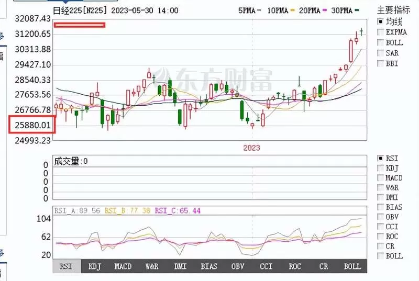Click the 2023 year marker on axis
This screenshot has height=281, width=419.
click(x=251, y=148)
